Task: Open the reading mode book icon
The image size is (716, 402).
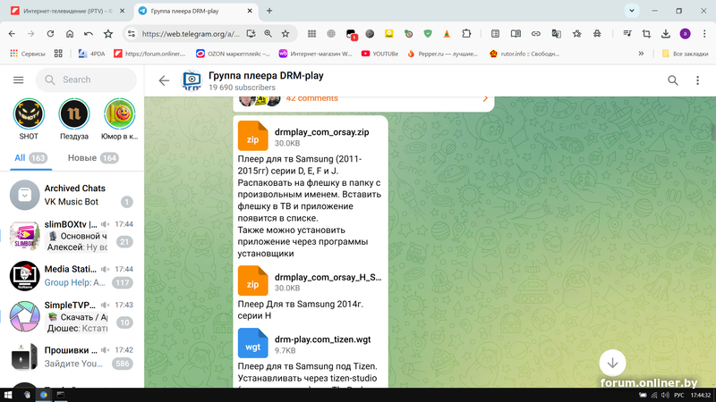Action: point(516,34)
